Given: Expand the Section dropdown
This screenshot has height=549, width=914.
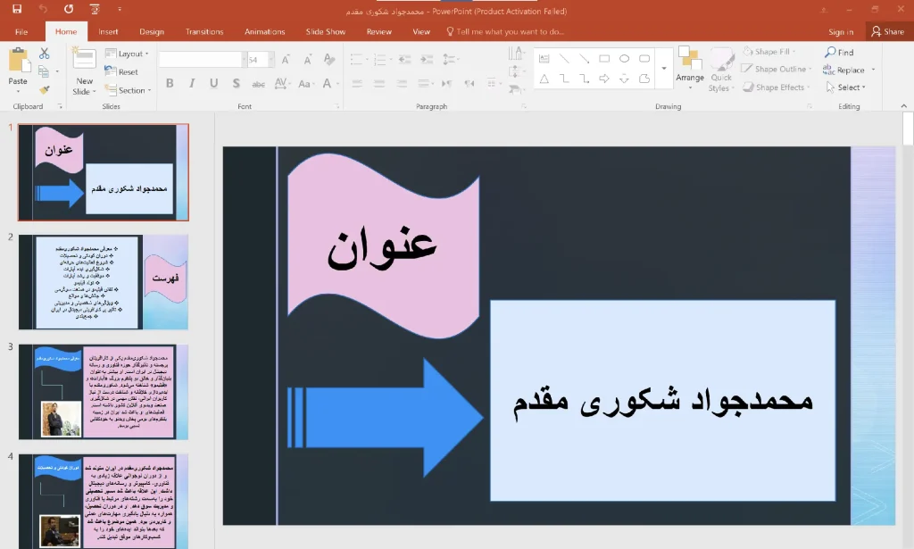Looking at the screenshot, I should coord(128,90).
